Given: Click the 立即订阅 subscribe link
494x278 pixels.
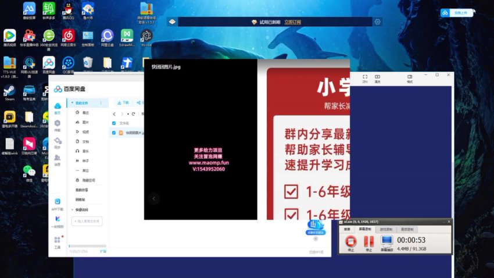Looking at the screenshot, I should pyautogui.click(x=293, y=22).
